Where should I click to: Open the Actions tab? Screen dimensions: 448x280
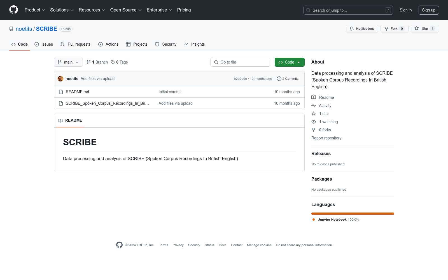(x=108, y=44)
